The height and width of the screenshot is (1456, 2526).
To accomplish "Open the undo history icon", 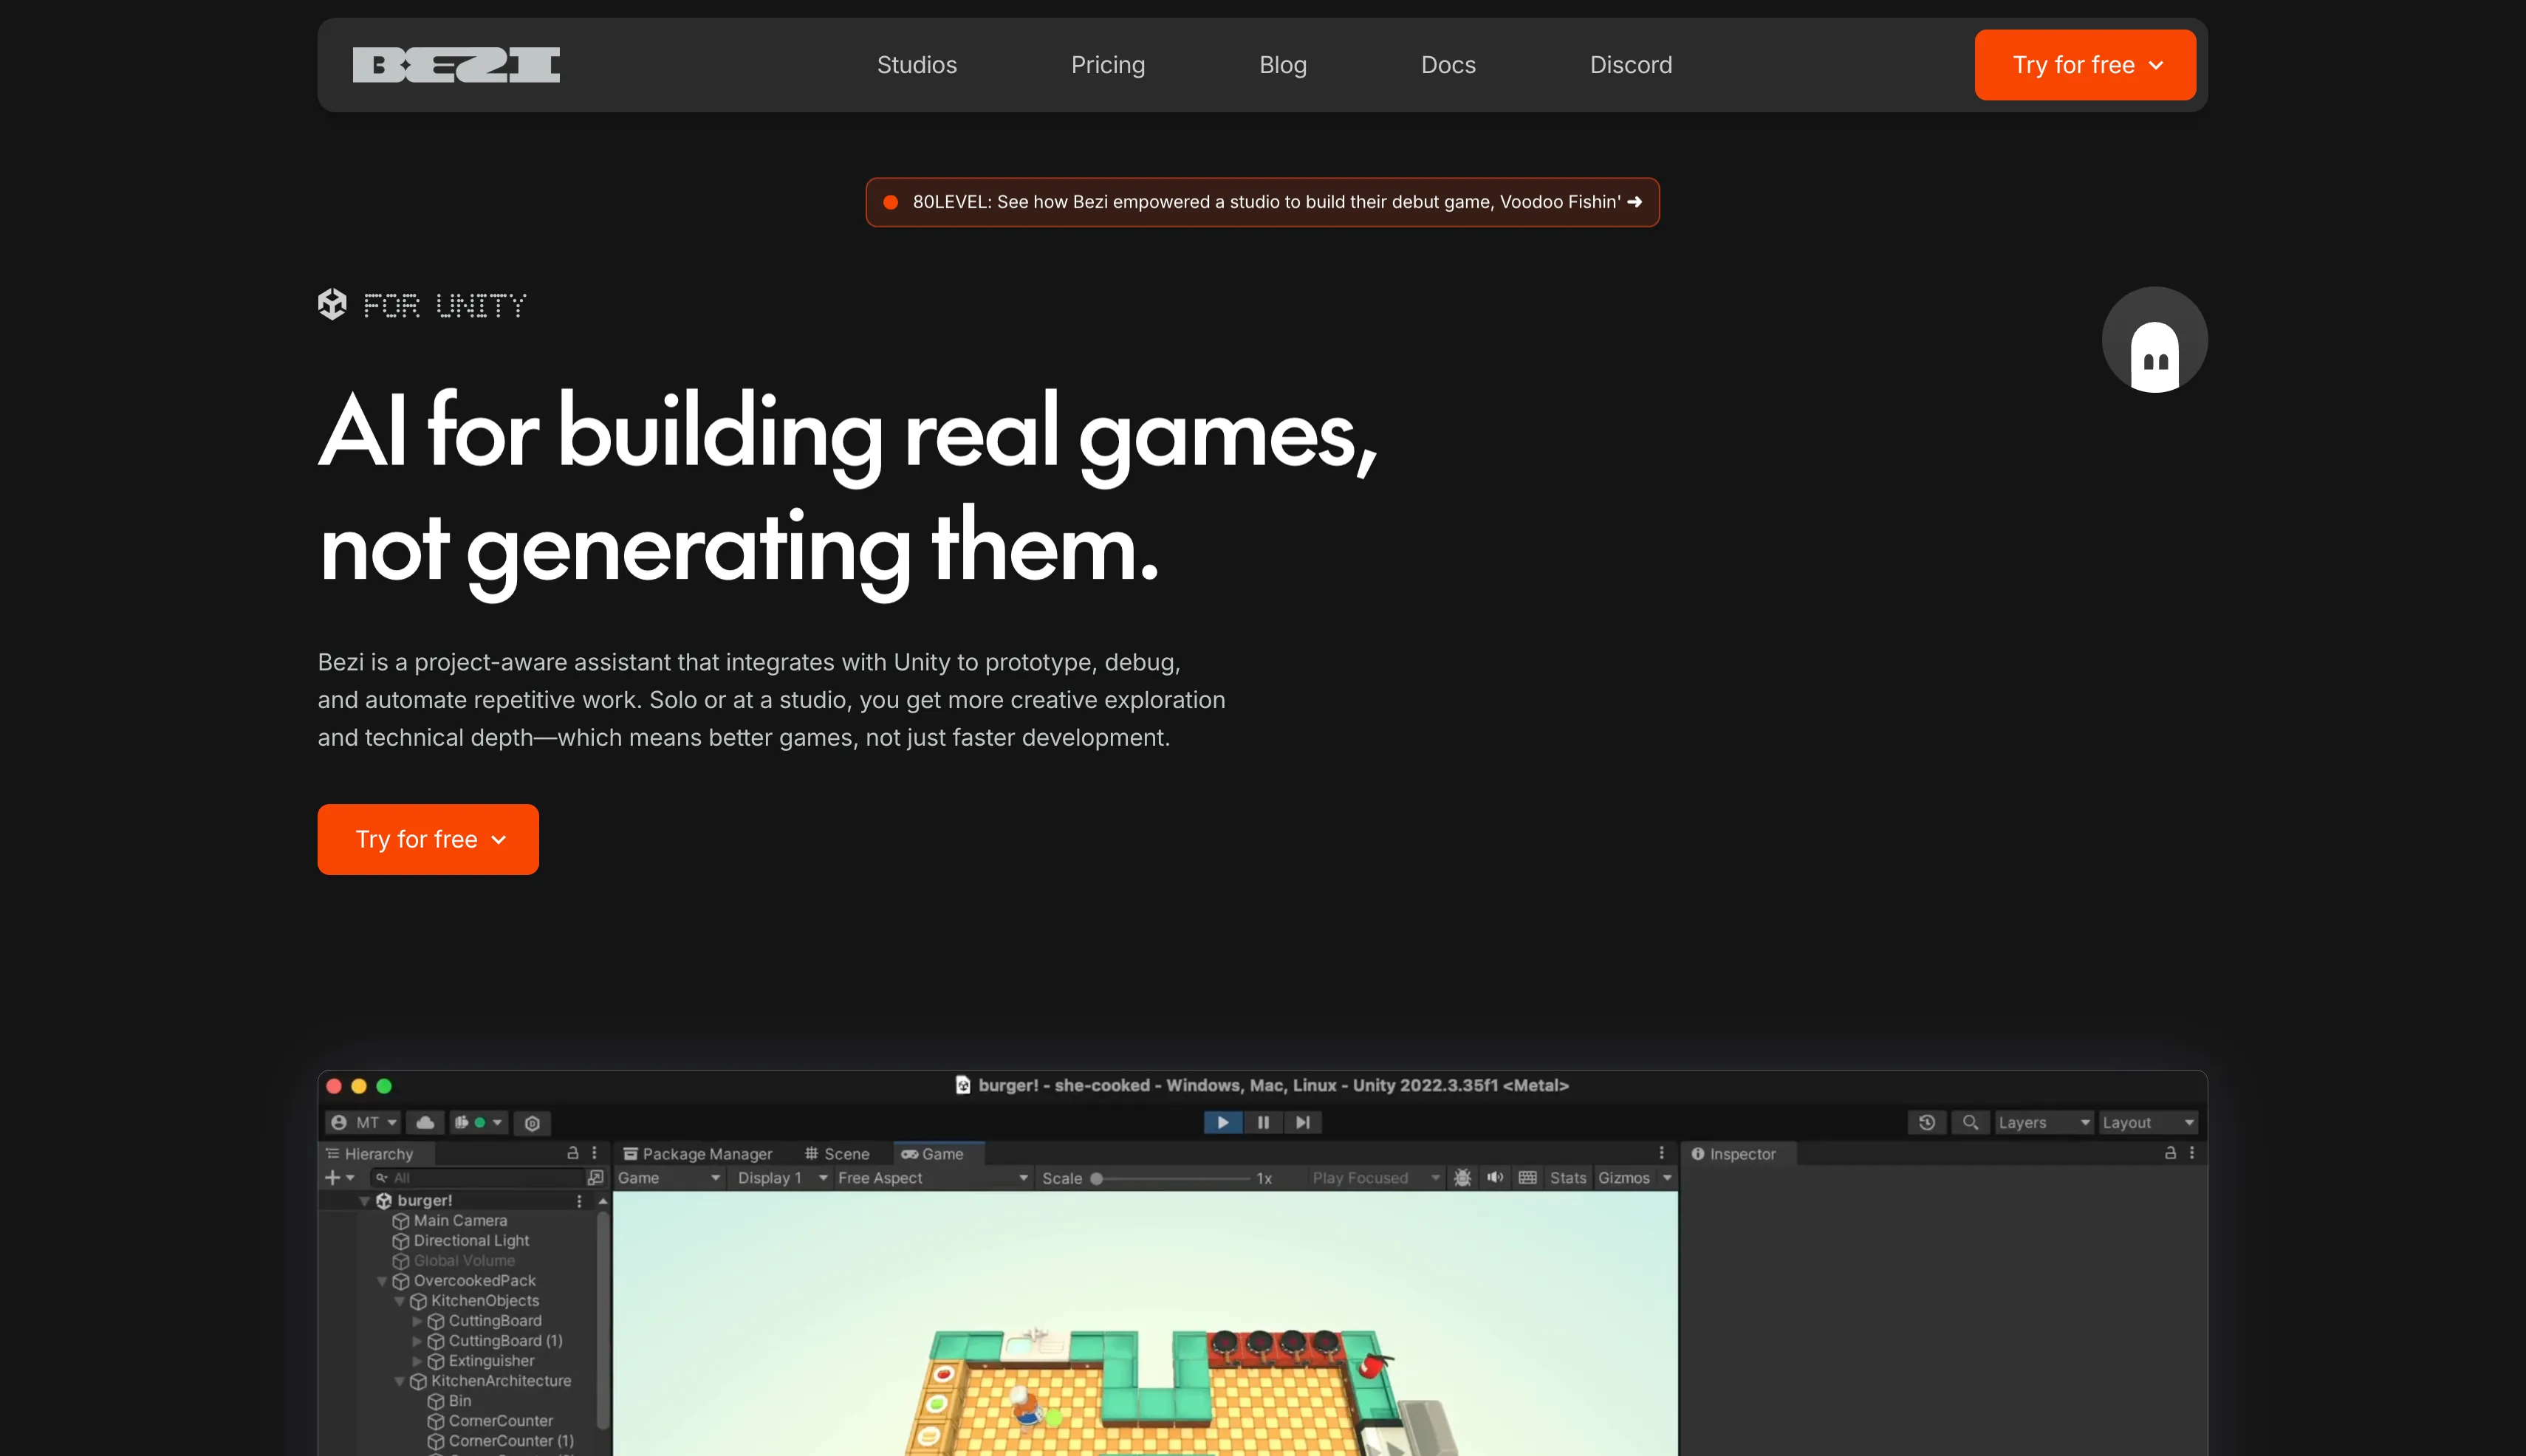I will 1927,1122.
